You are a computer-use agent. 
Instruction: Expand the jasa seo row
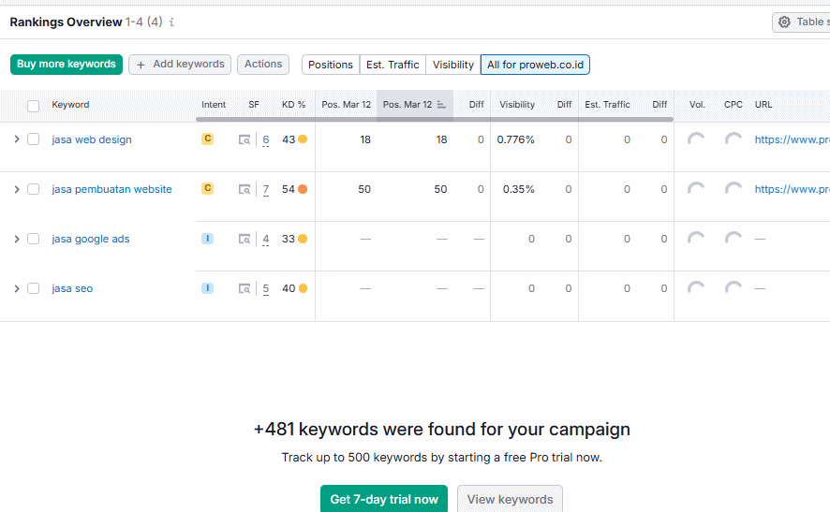pos(17,288)
